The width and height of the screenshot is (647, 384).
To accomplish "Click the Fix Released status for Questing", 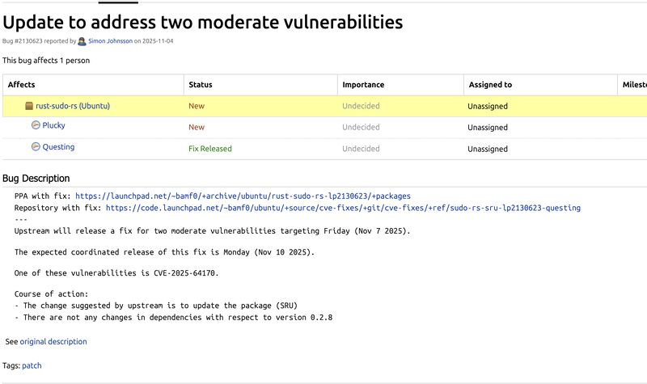I will [x=209, y=149].
